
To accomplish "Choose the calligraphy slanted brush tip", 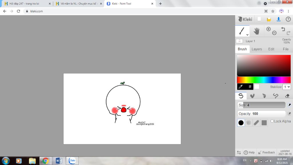I will (x=256, y=123).
